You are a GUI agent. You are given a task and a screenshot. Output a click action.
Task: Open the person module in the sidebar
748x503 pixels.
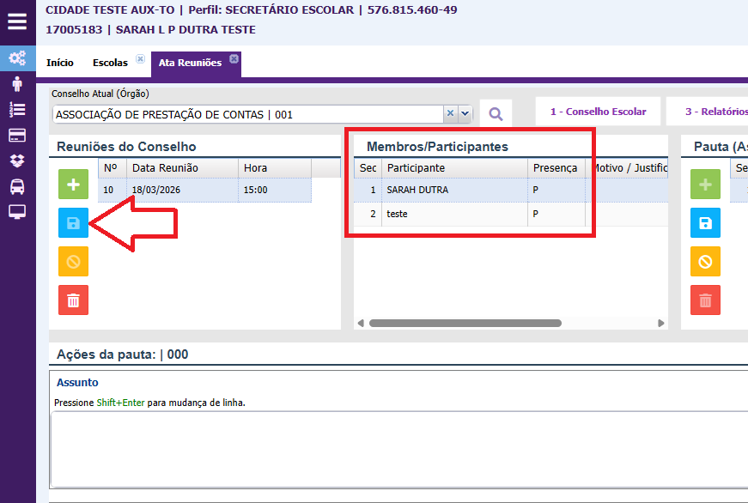click(17, 84)
